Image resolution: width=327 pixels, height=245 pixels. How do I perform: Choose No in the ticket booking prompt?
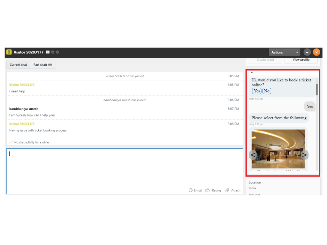(267, 91)
